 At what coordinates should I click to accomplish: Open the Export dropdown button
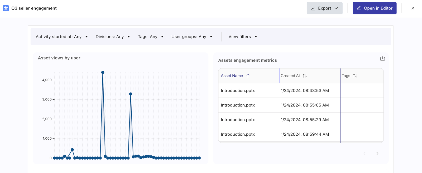coord(324,8)
